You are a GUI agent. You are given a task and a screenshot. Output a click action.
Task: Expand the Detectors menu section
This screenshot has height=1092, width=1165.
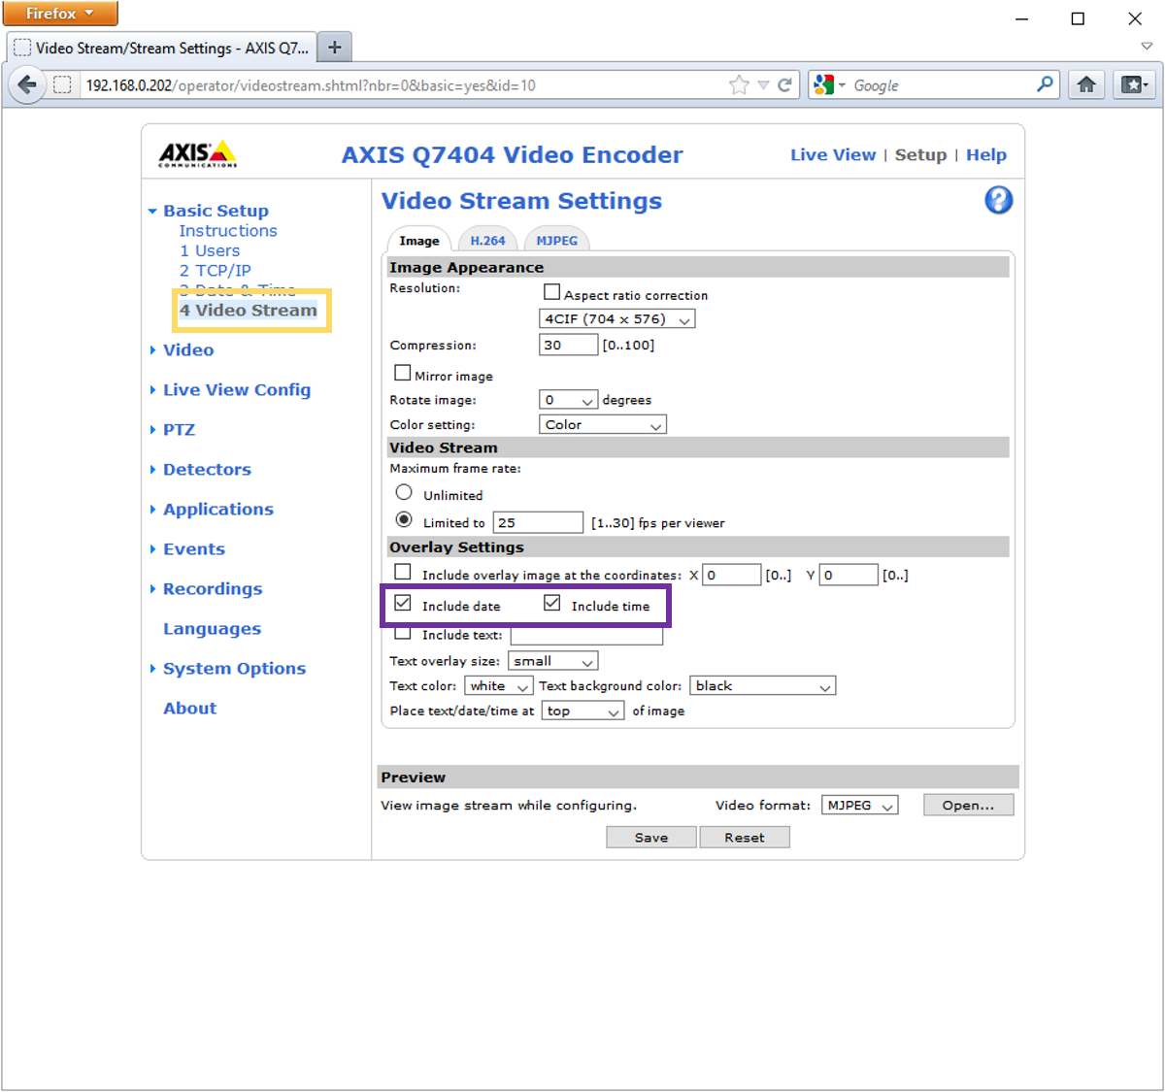point(207,470)
